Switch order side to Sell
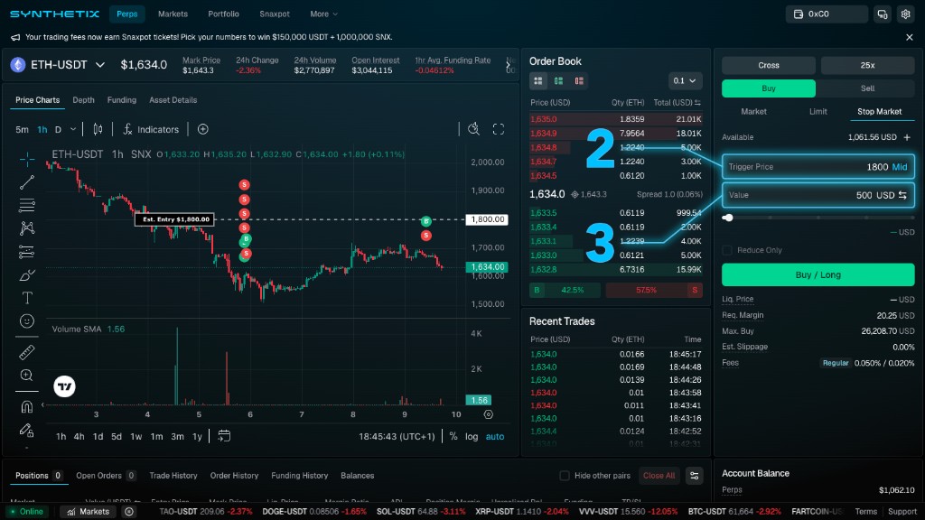Screen dimensions: 925x520 click(868, 88)
